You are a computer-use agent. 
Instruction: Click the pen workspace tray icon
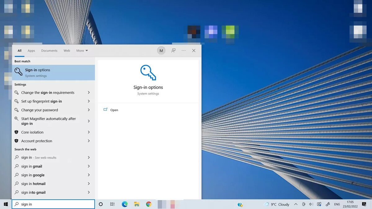(328, 204)
